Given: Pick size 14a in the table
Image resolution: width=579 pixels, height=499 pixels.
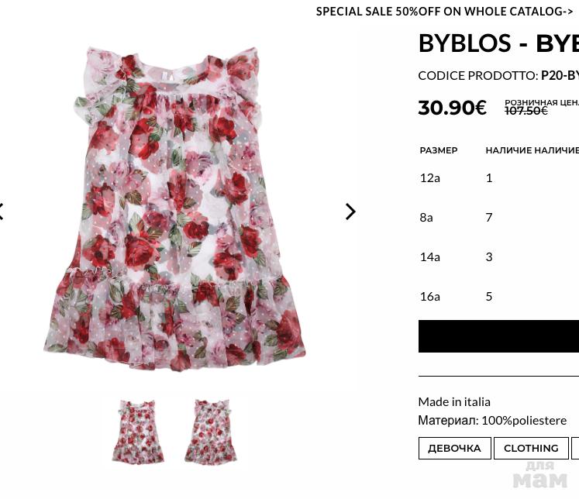Looking at the screenshot, I should [430, 256].
